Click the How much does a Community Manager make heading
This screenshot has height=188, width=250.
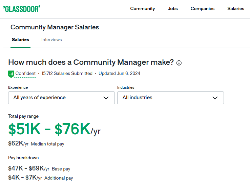click(91, 62)
